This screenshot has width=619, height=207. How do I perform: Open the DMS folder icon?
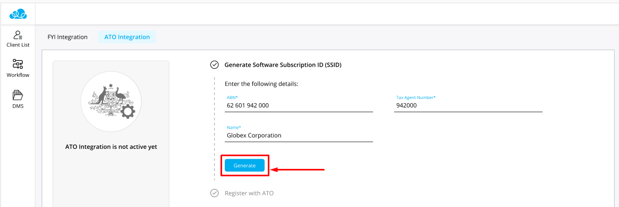18,95
